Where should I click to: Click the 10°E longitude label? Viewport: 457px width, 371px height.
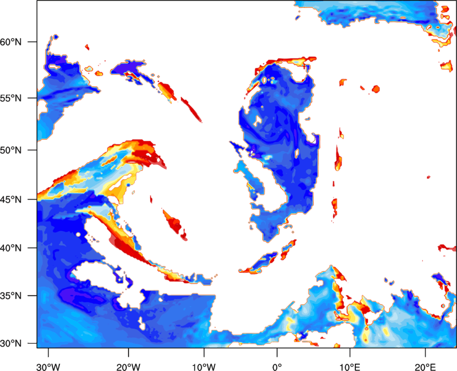[x=350, y=367]
